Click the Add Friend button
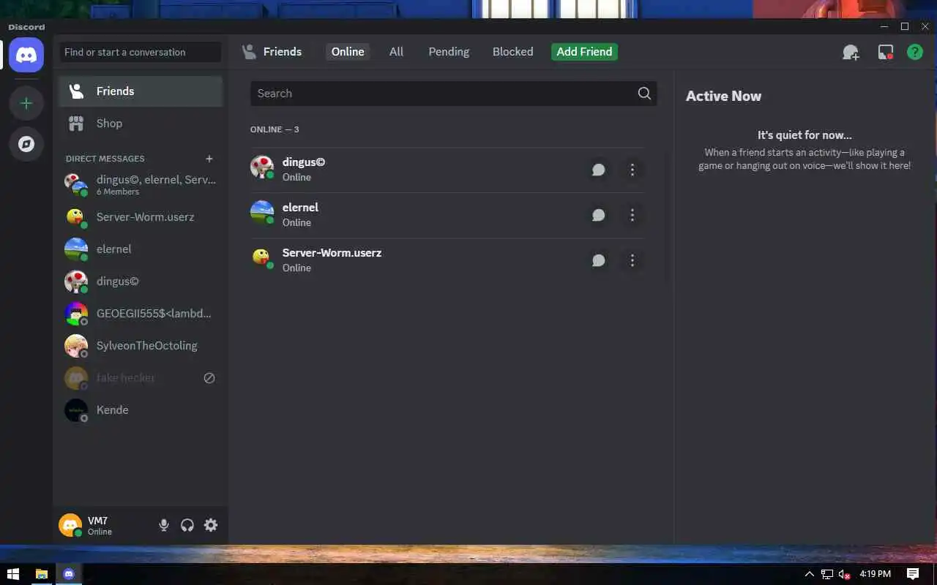 (x=584, y=52)
